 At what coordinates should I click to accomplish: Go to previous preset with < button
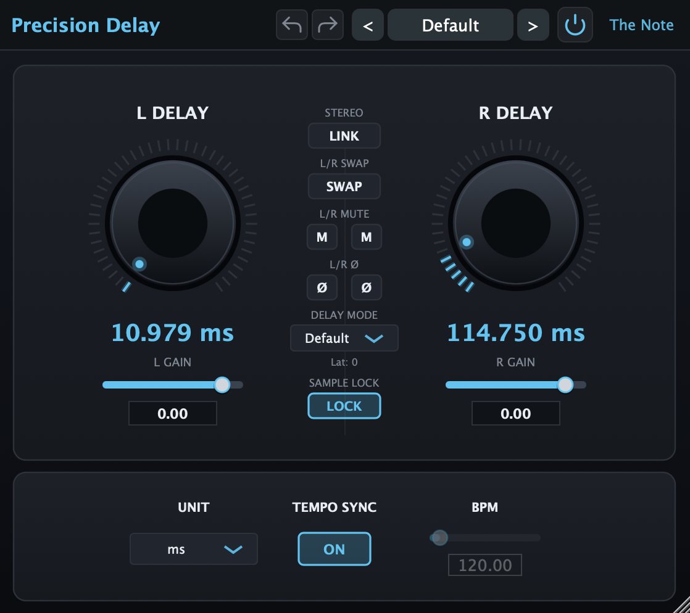(x=368, y=25)
